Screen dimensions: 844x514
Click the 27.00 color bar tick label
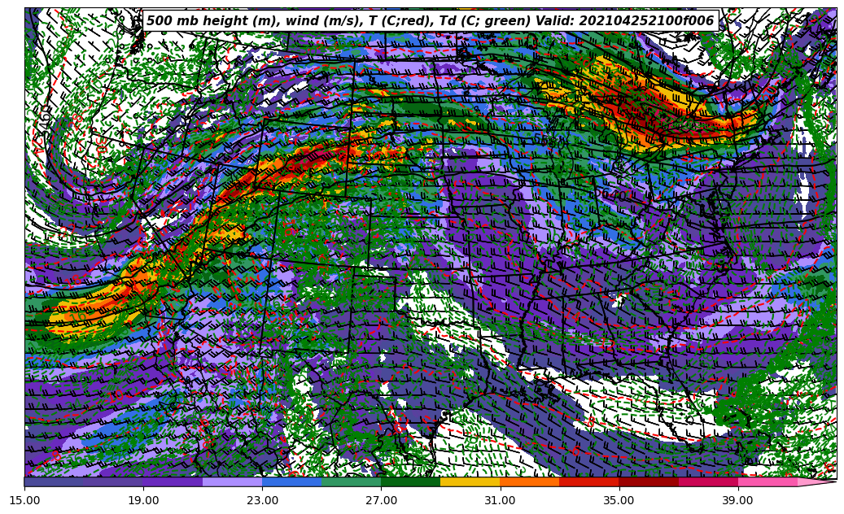[x=381, y=500]
